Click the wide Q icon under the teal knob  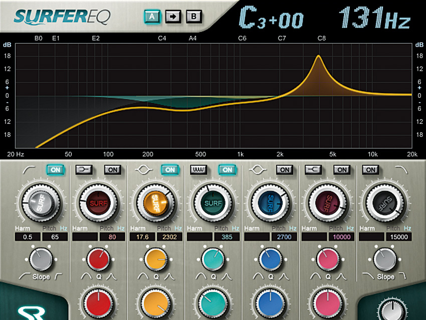[x=201, y=276]
